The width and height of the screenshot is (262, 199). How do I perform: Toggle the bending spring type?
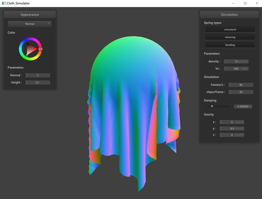pyautogui.click(x=230, y=45)
